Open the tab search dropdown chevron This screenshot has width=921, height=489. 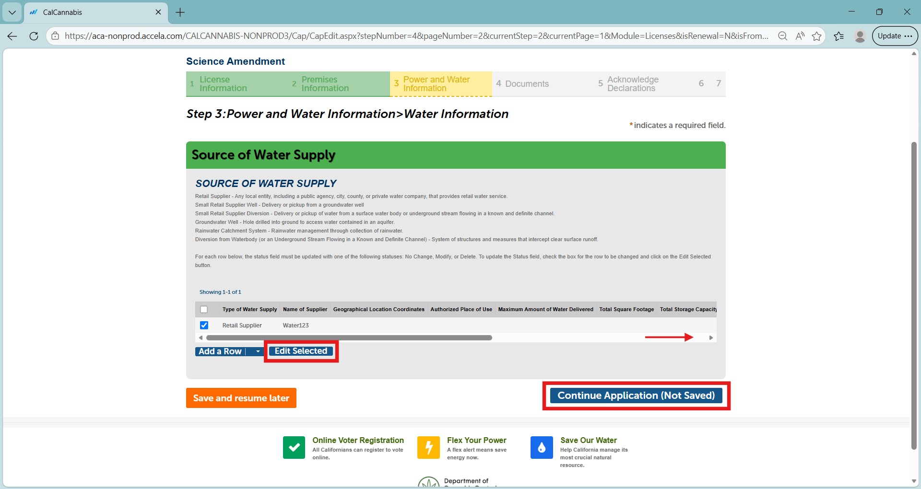(12, 12)
